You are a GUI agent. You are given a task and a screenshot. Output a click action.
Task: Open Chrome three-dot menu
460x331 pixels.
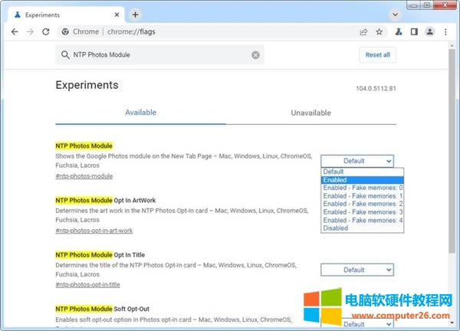coord(445,31)
